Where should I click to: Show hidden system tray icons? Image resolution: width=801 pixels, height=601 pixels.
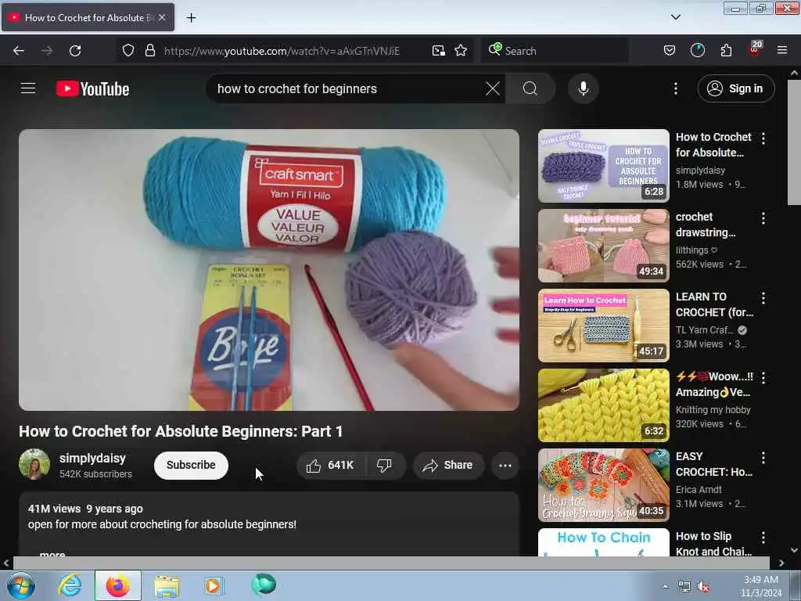665,587
